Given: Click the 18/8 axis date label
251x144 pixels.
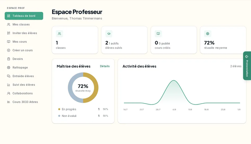Looking at the screenshot, I should point(206,110).
